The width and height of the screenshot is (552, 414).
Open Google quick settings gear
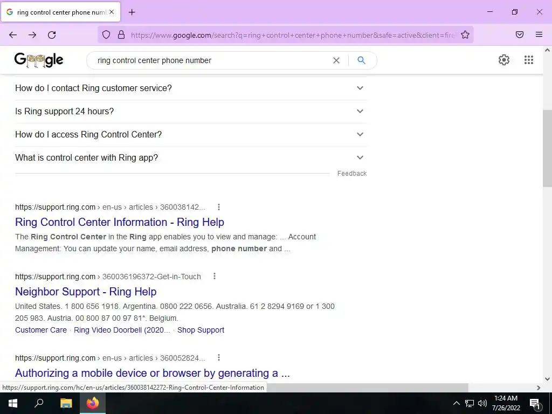pos(504,60)
